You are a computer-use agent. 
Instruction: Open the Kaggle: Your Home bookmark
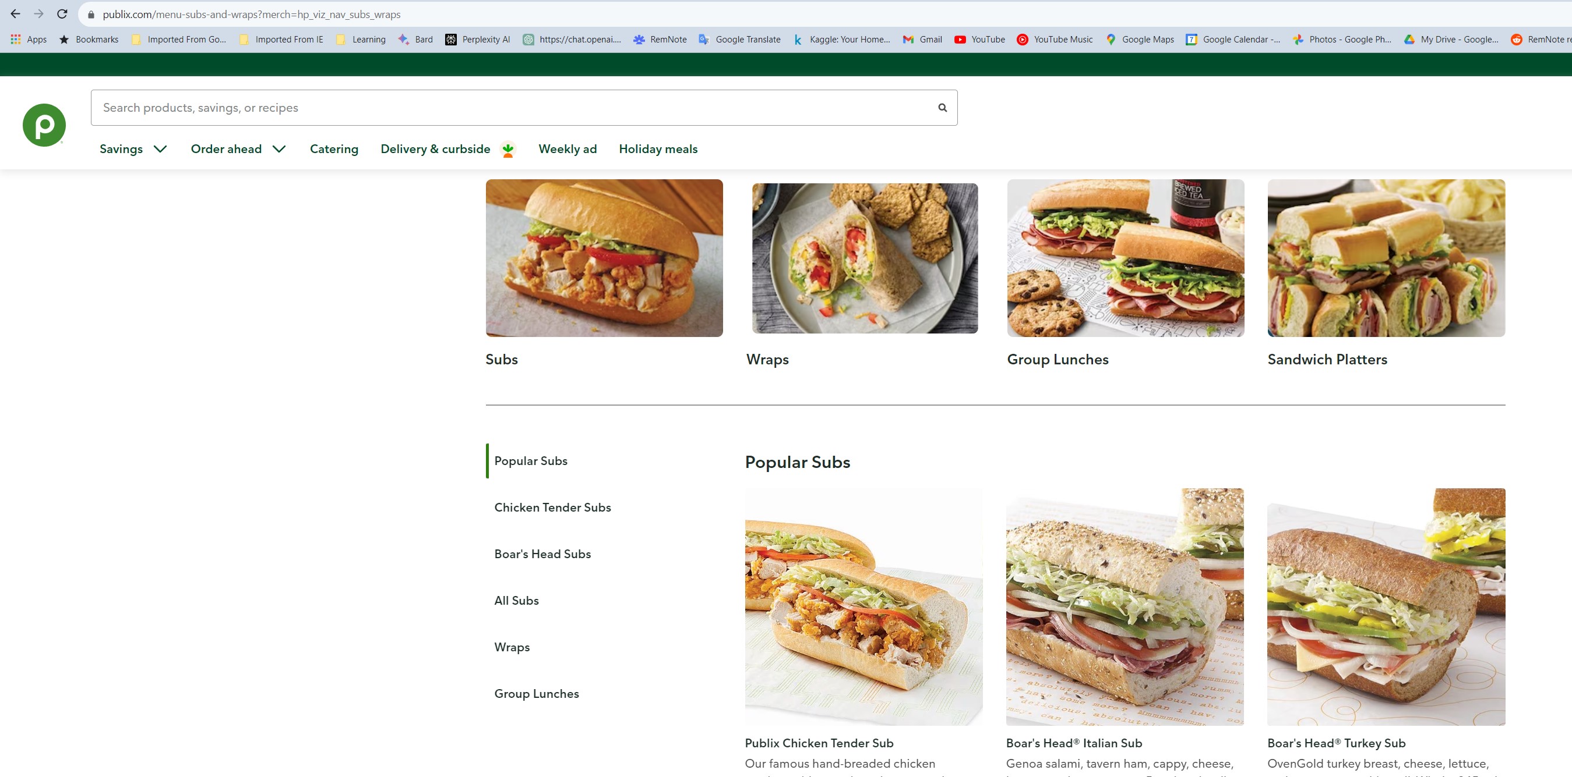tap(841, 39)
